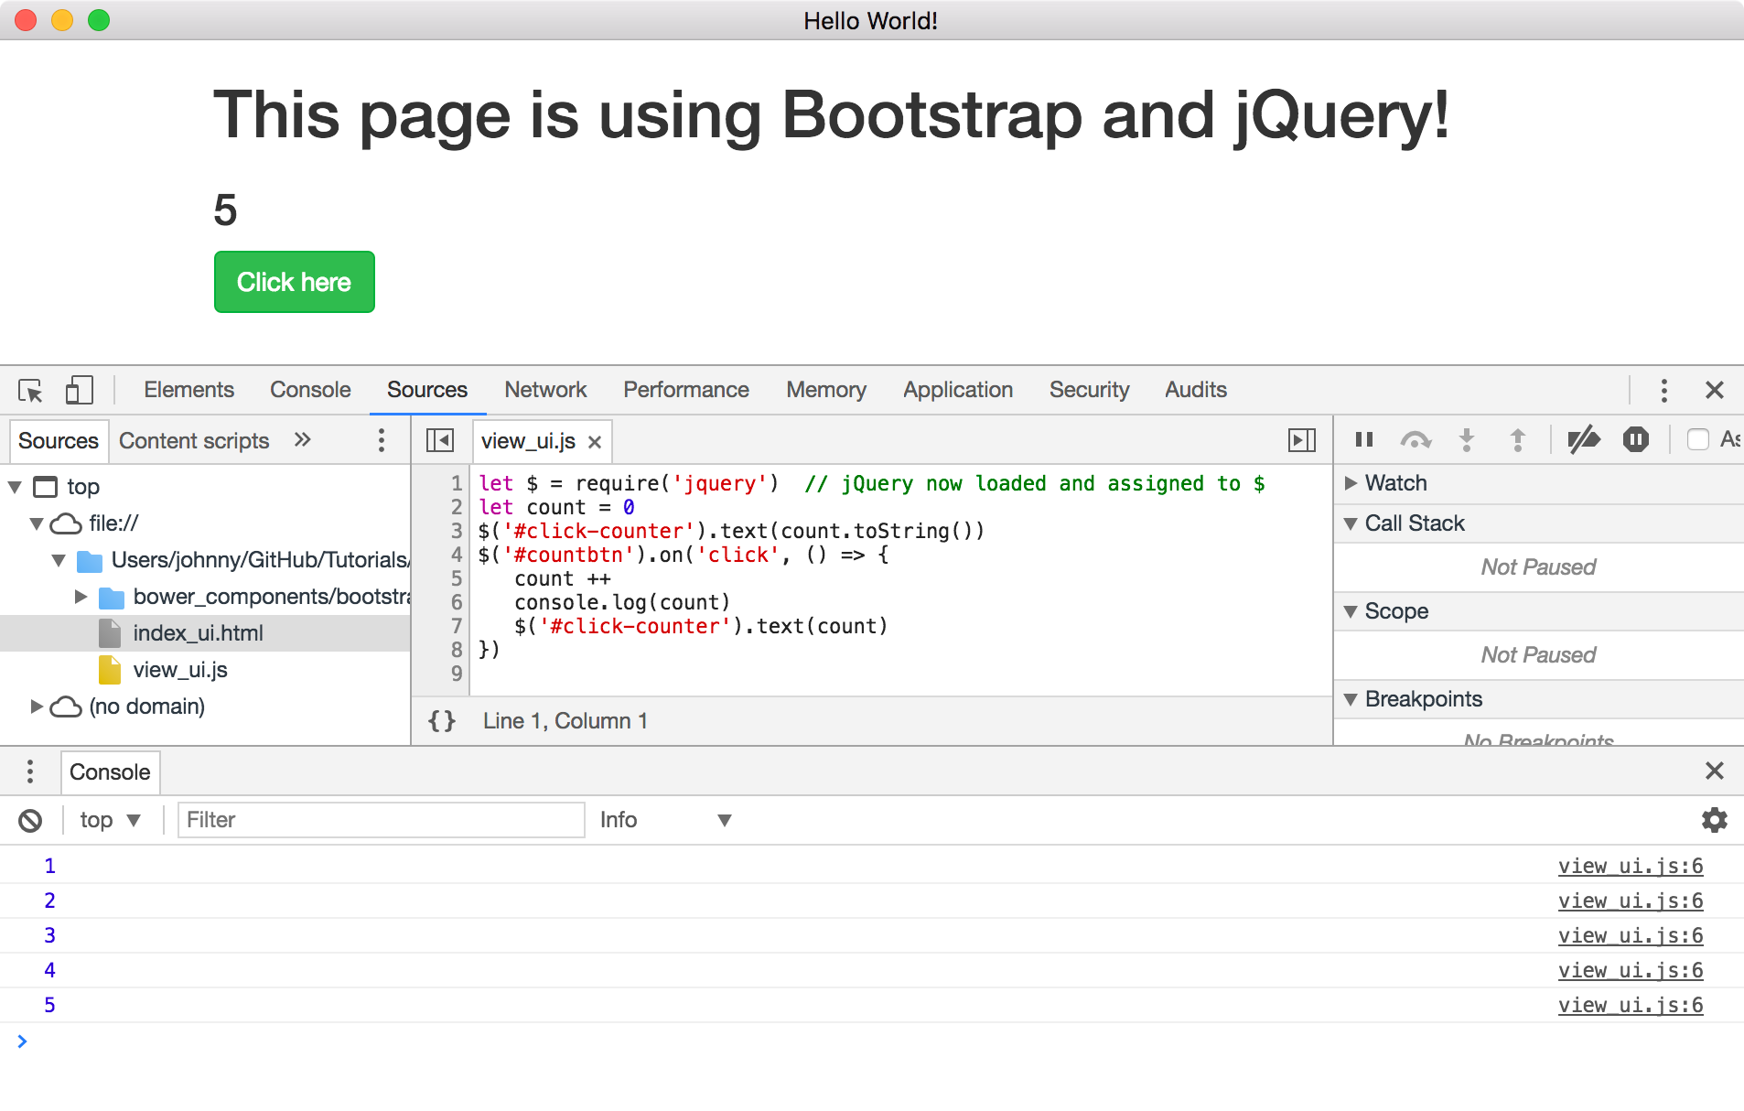The height and width of the screenshot is (1111, 1744).
Task: Activate the inspect element picker icon
Action: click(x=30, y=391)
